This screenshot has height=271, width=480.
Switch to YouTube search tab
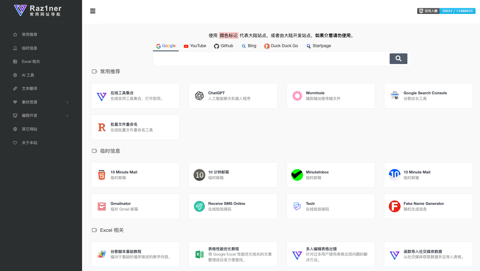(x=195, y=46)
